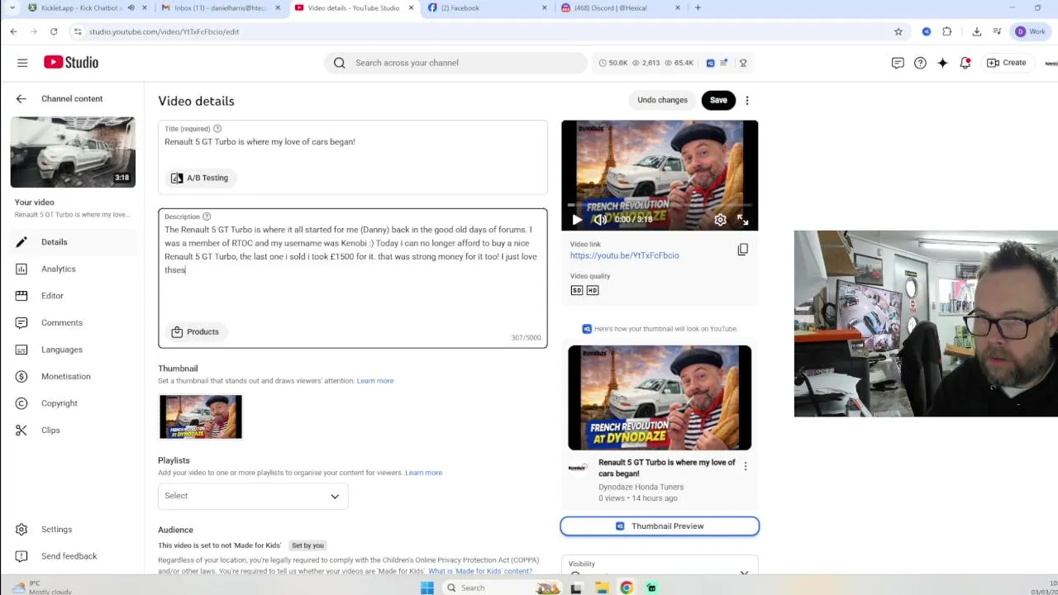Open the Analytics section in the sidebar

tap(72, 269)
